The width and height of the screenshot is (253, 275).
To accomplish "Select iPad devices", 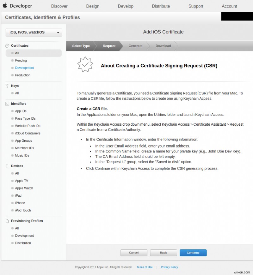I will point(18,195).
